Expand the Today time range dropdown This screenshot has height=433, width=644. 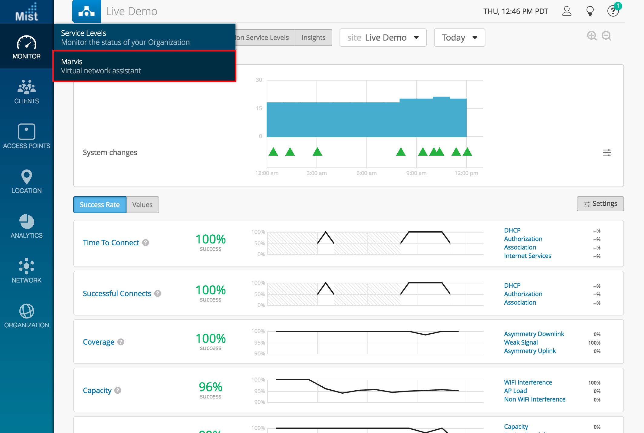(x=459, y=38)
